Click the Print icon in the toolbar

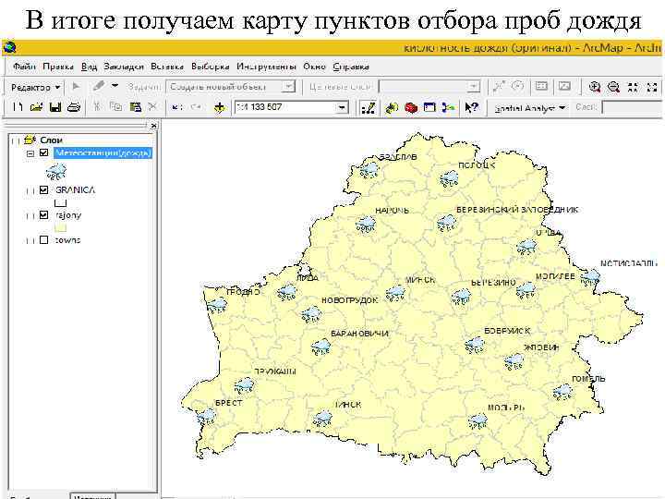point(73,108)
